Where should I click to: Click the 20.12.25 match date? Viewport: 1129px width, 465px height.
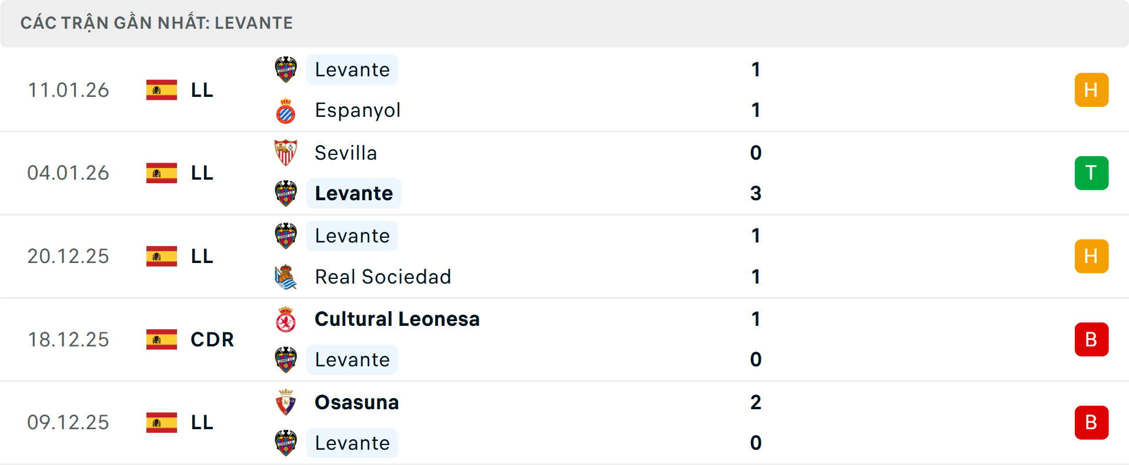(68, 257)
